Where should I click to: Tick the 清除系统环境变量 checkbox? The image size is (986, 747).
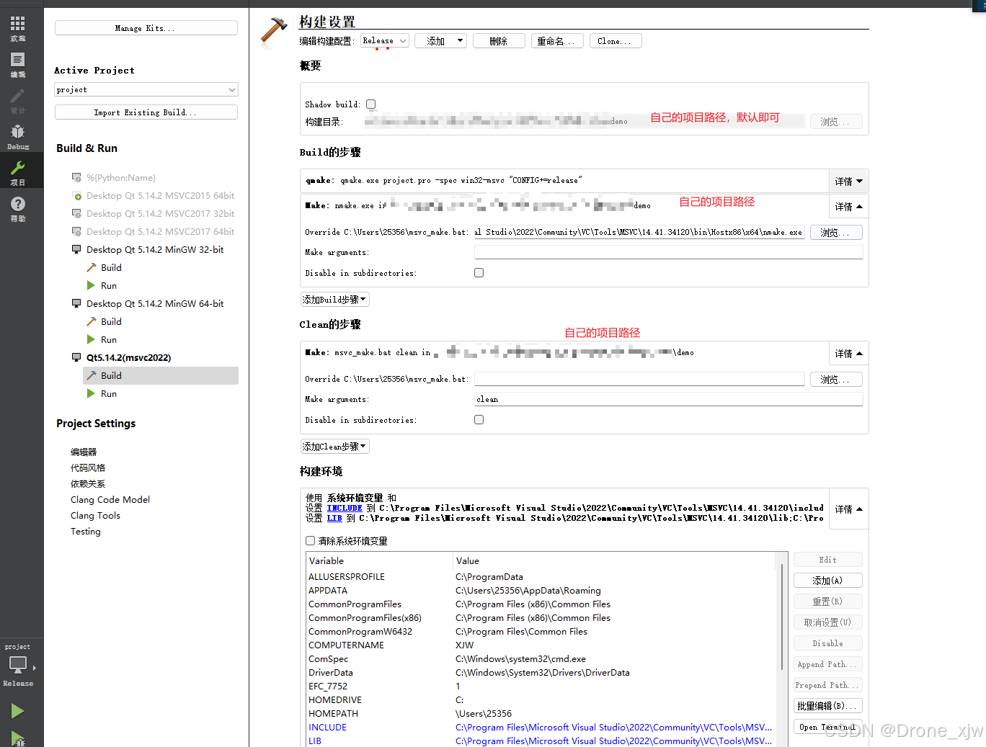(311, 541)
